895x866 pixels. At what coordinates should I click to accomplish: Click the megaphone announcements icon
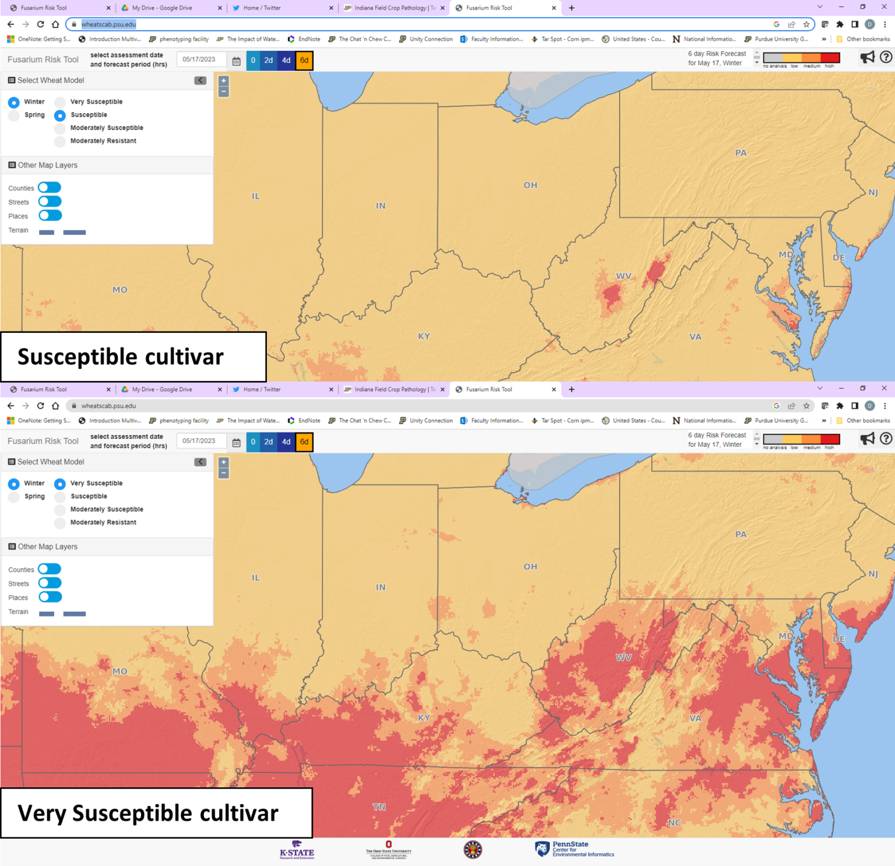(x=868, y=57)
